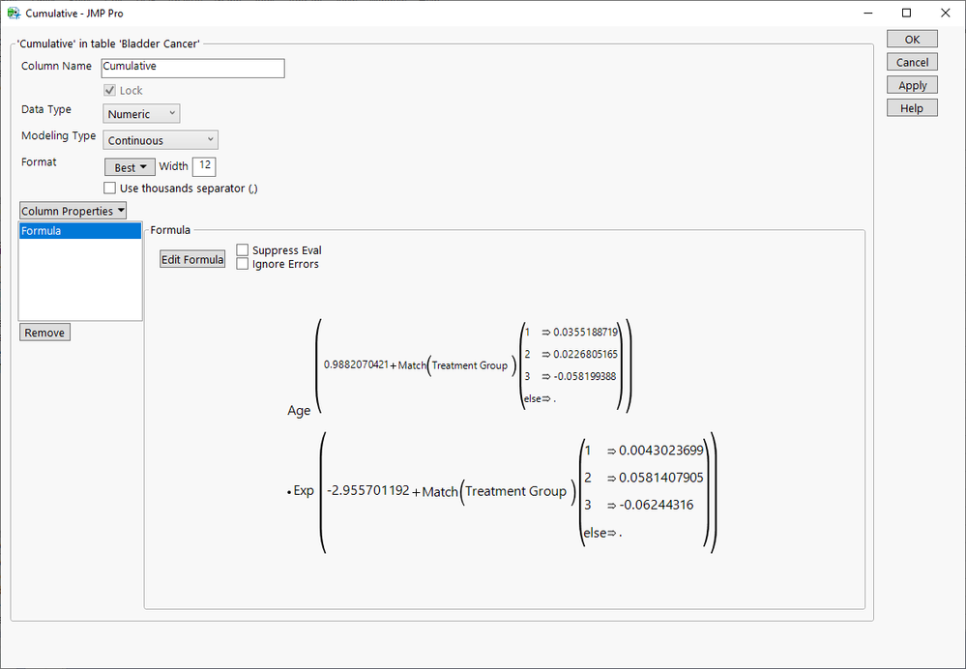This screenshot has width=966, height=669.
Task: Open Help for column info
Action: [x=912, y=108]
